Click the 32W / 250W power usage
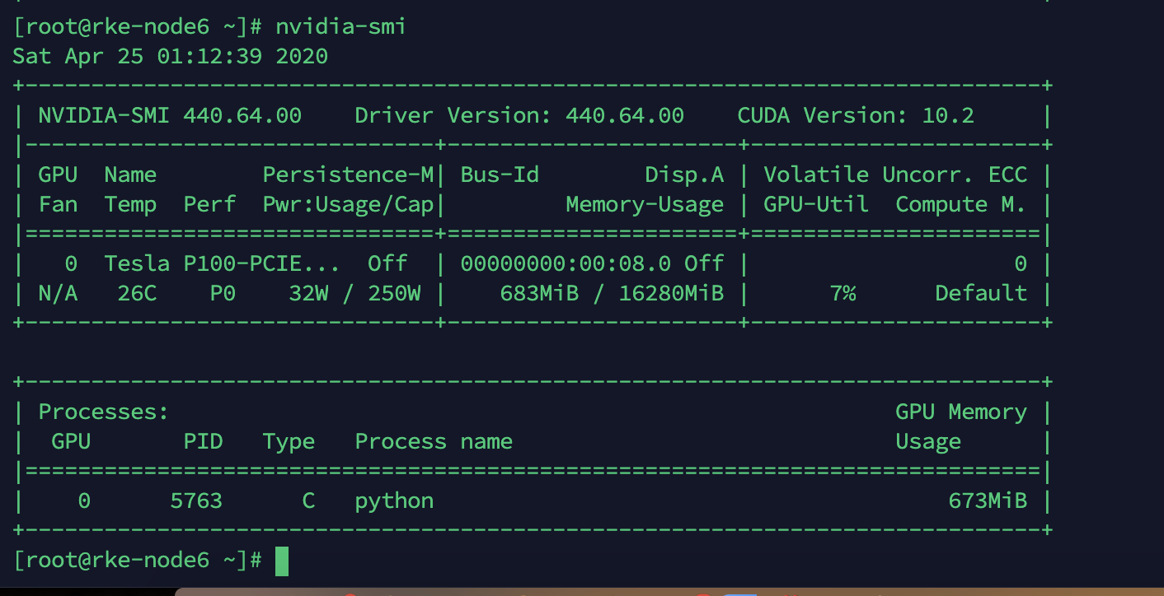The width and height of the screenshot is (1164, 596). (x=354, y=293)
